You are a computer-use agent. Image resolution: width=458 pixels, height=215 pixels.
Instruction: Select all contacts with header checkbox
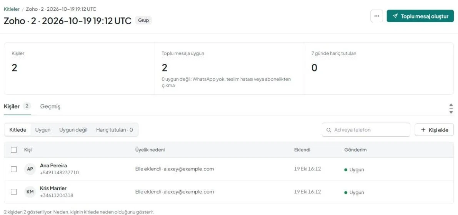pyautogui.click(x=14, y=150)
